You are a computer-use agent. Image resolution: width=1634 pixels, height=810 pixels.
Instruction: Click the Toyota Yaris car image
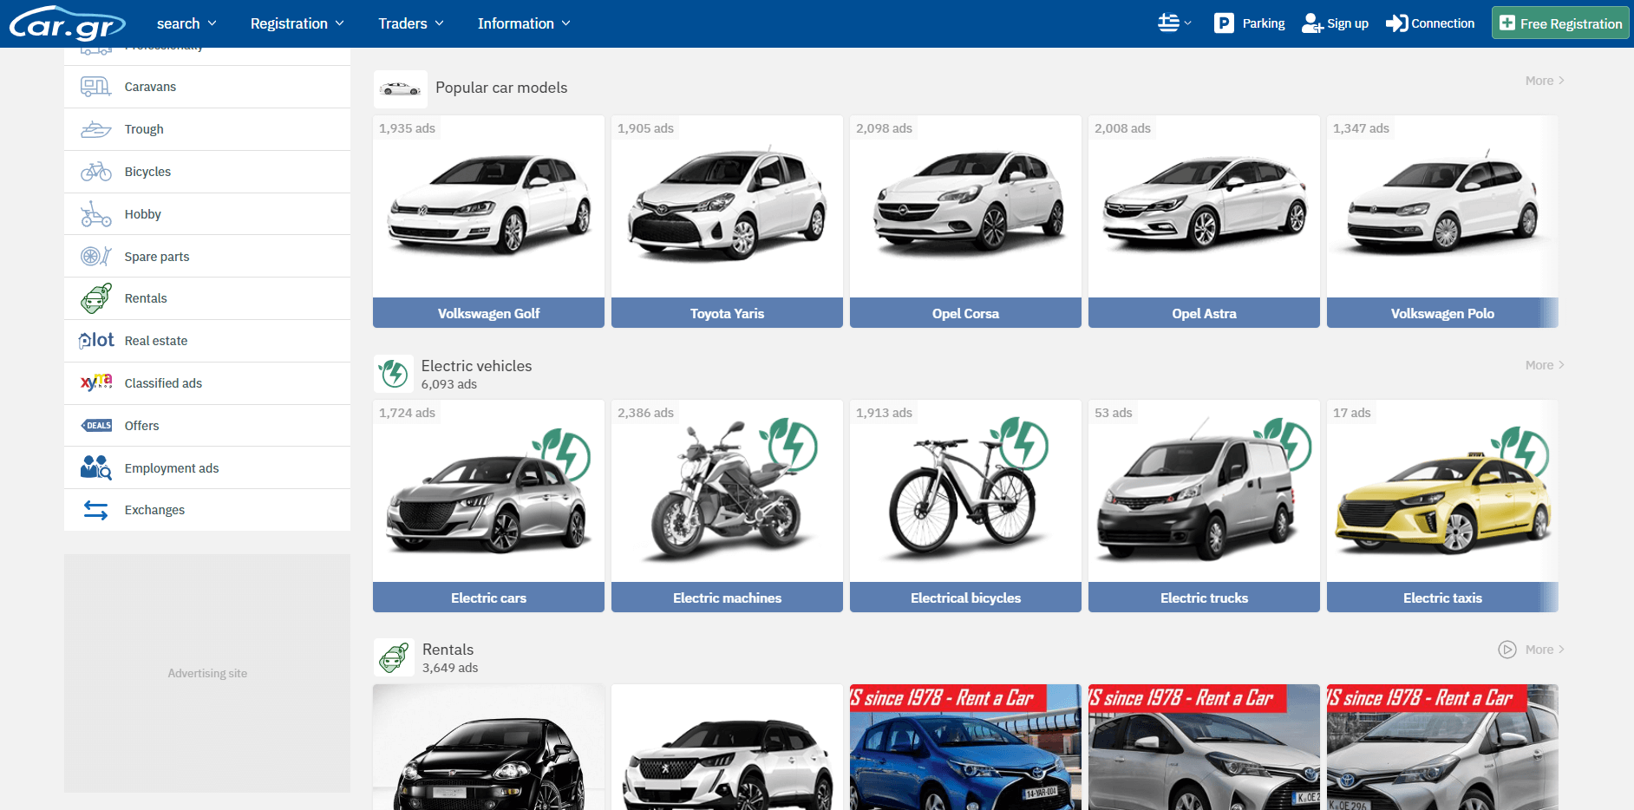727,206
